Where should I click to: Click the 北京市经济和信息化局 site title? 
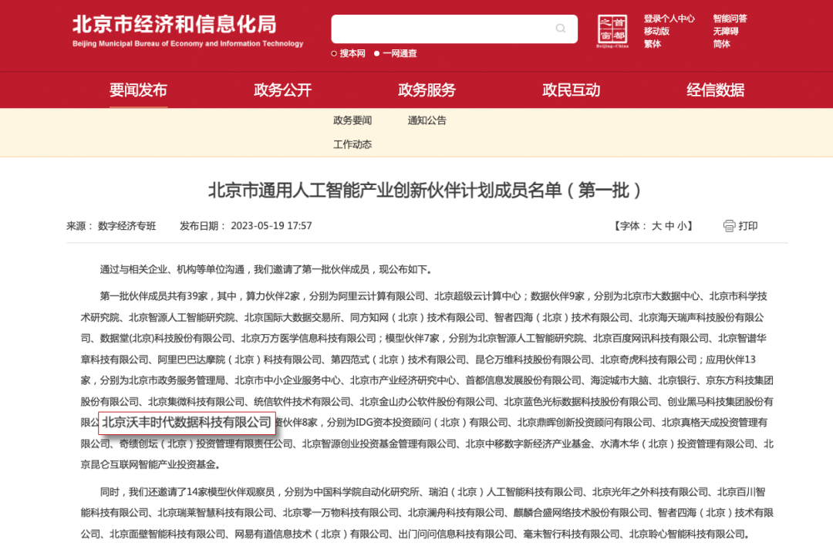pos(174,25)
